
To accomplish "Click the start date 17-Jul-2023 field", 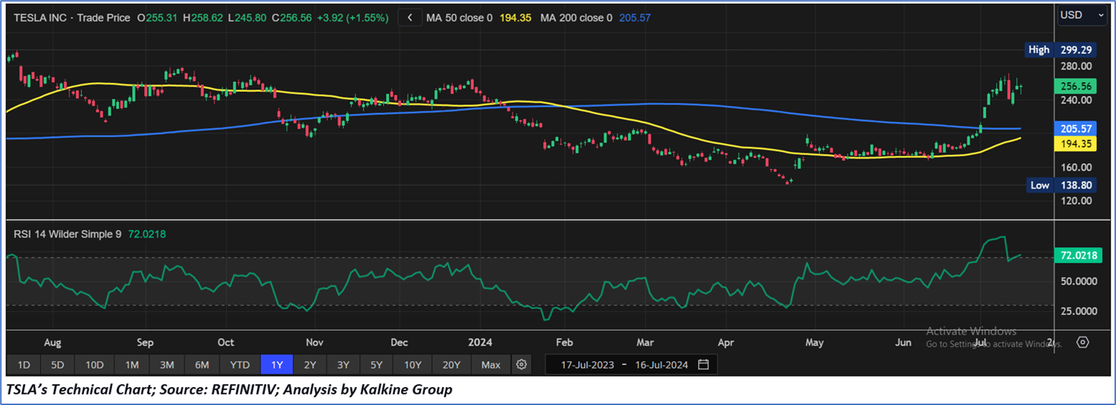I will [587, 365].
